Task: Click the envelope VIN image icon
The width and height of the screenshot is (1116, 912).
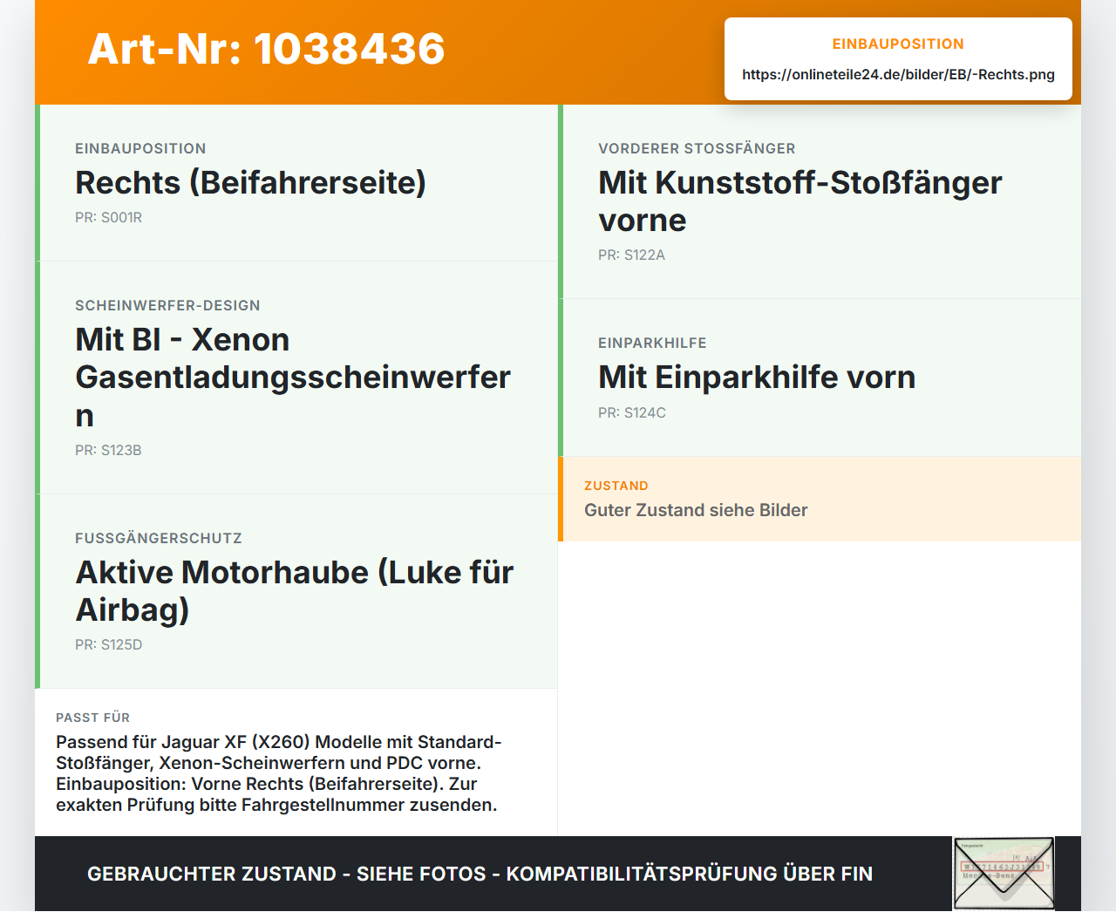Action: (1004, 874)
